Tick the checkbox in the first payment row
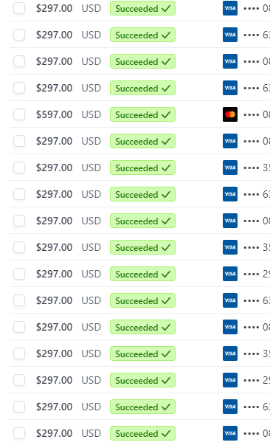Screen dimensions: 270x445 coord(19,8)
